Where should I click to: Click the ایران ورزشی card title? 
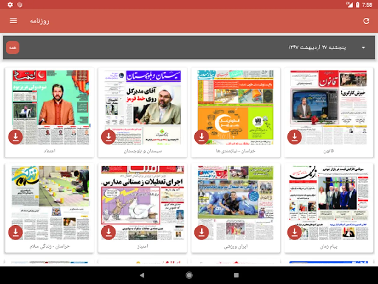[x=236, y=246]
